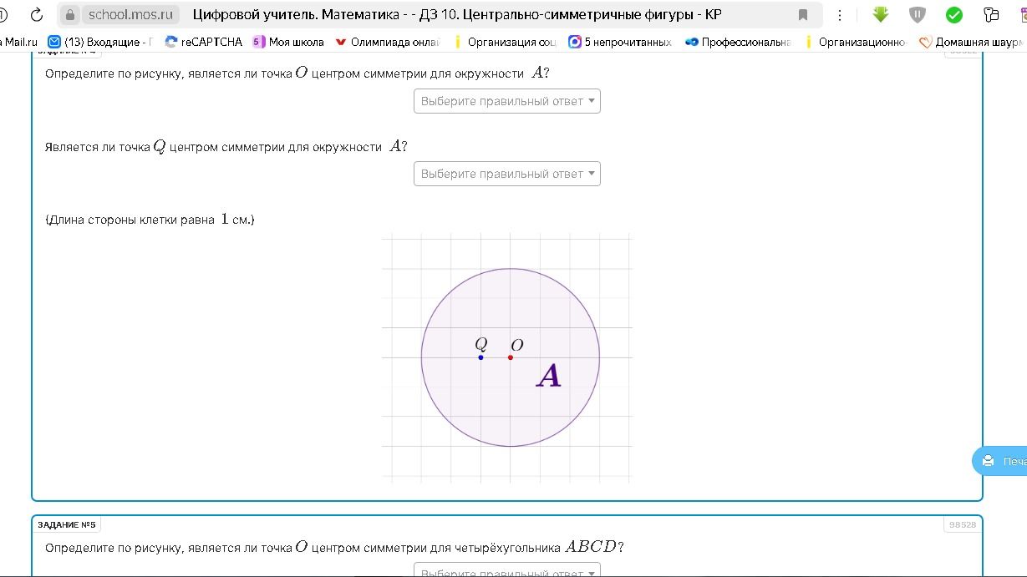Open the 'Организация соц' bookmark
The image size is (1027, 577).
[505, 42]
